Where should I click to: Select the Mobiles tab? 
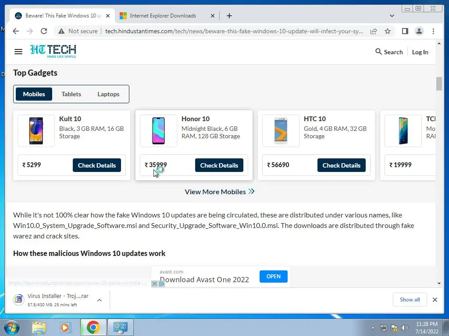click(x=34, y=94)
